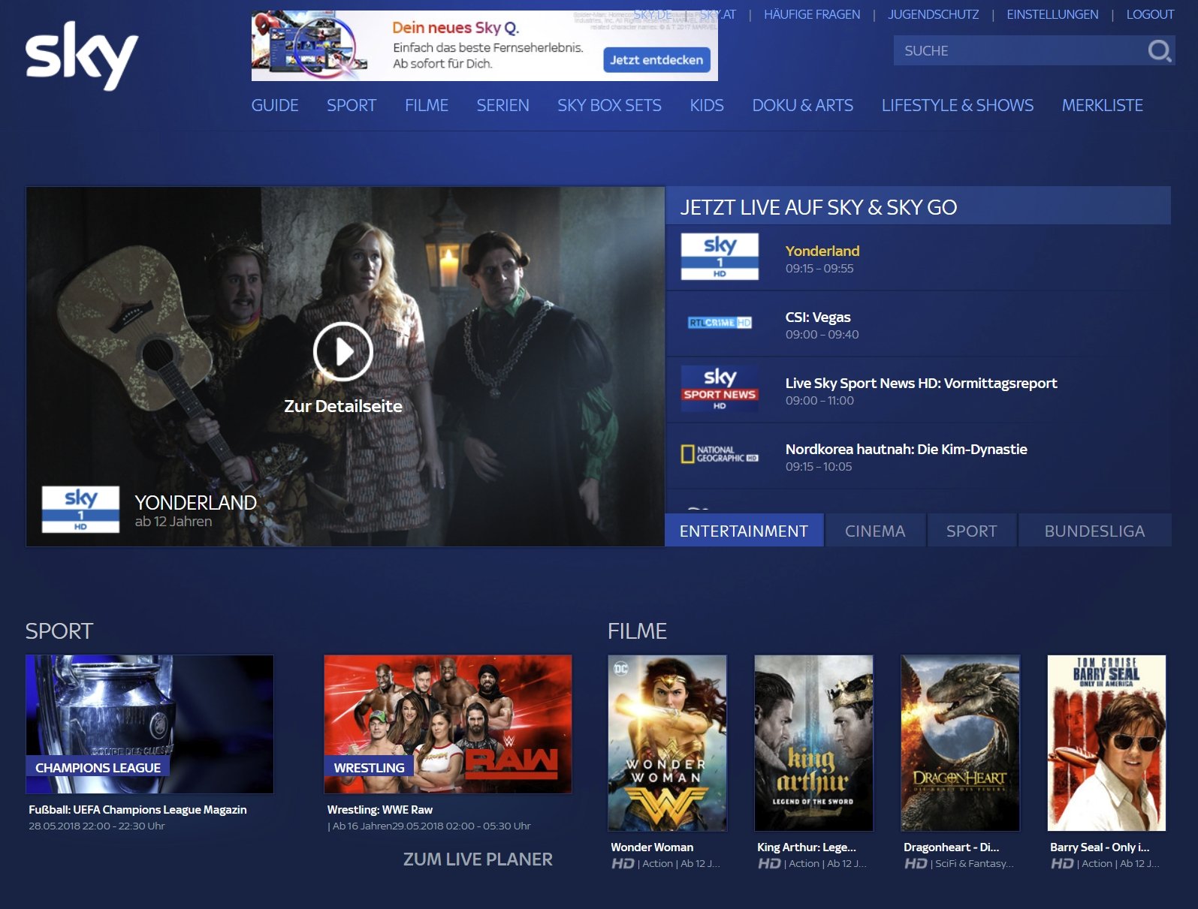Click HD badge under King Arthur
Screen dimensions: 1198x909
769,863
